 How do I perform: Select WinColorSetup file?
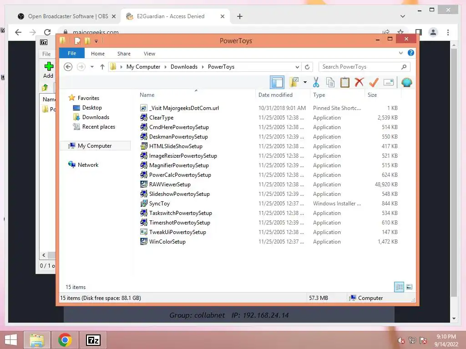tap(167, 242)
